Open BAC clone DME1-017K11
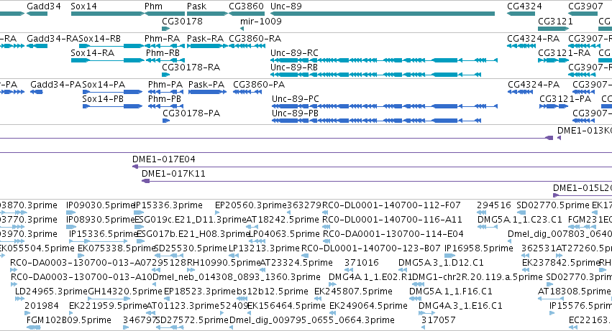The width and height of the screenshot is (612, 331). (173, 174)
